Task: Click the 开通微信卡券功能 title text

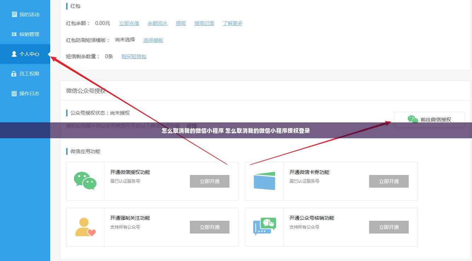Action: click(x=309, y=172)
